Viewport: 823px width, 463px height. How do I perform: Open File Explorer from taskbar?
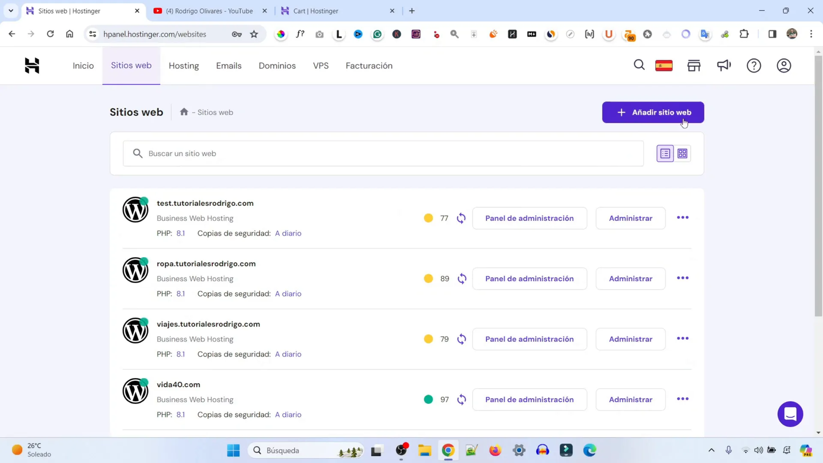tap(424, 451)
